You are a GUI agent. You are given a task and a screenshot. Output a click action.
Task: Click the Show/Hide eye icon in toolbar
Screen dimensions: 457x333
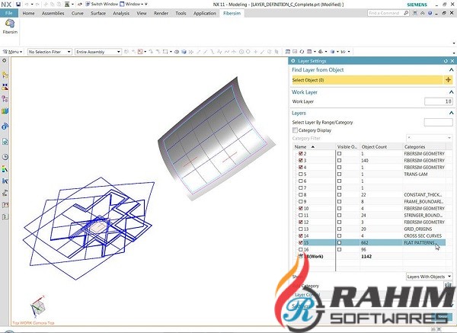177,52
